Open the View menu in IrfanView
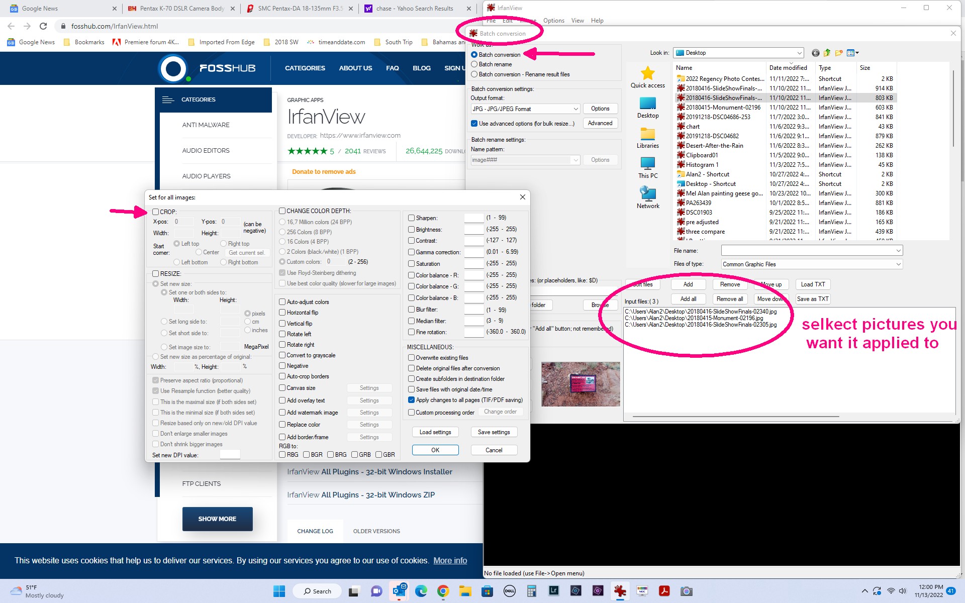The width and height of the screenshot is (965, 603). pos(577,21)
